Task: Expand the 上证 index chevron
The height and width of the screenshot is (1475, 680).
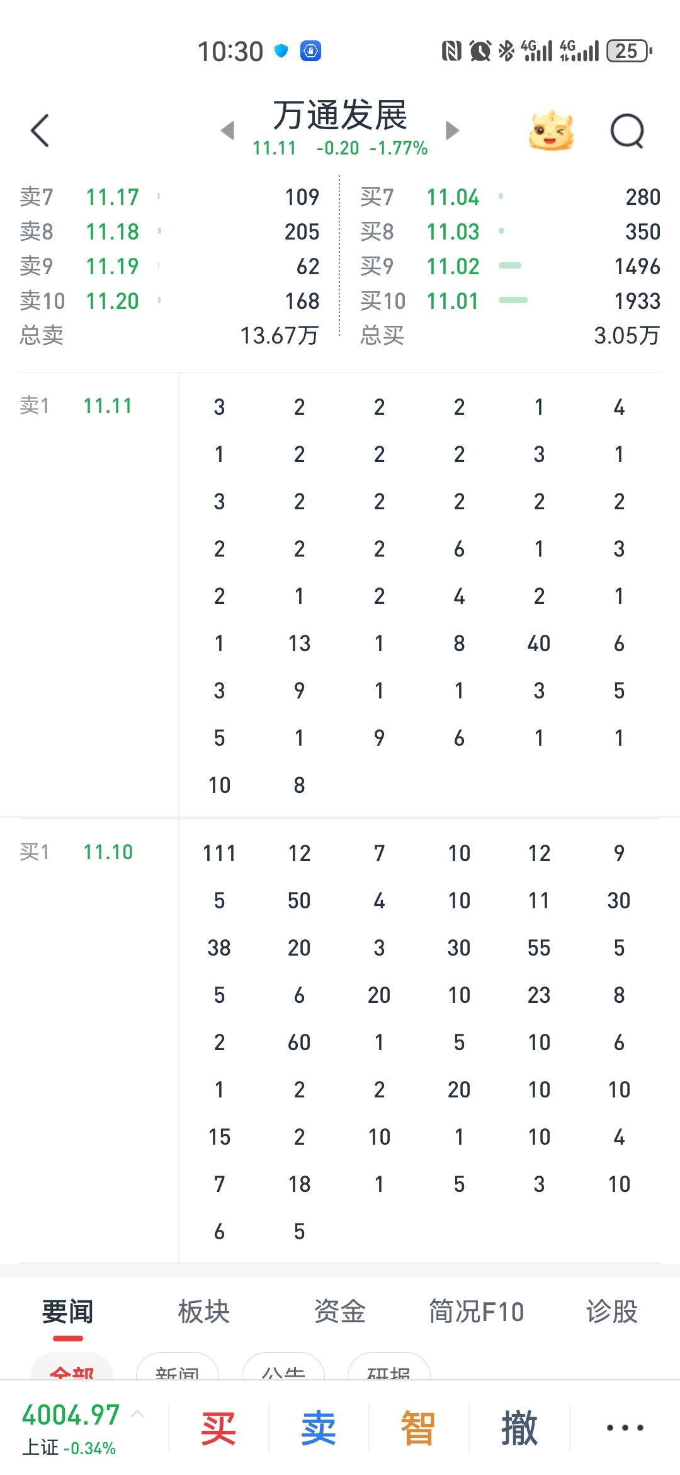Action: click(x=137, y=1415)
